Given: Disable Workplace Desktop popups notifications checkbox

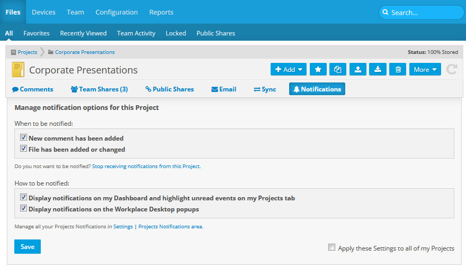Looking at the screenshot, I should click(23, 208).
